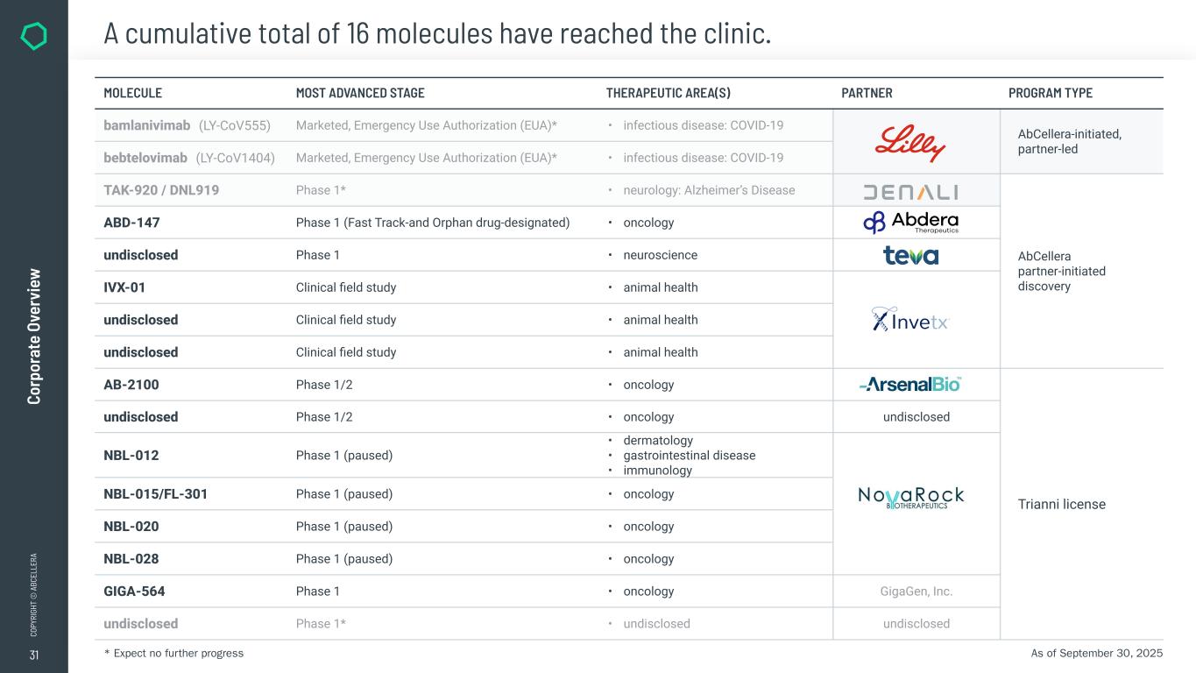
Task: Click the NovaRock Biotherapeutics logo
Action: click(x=910, y=497)
